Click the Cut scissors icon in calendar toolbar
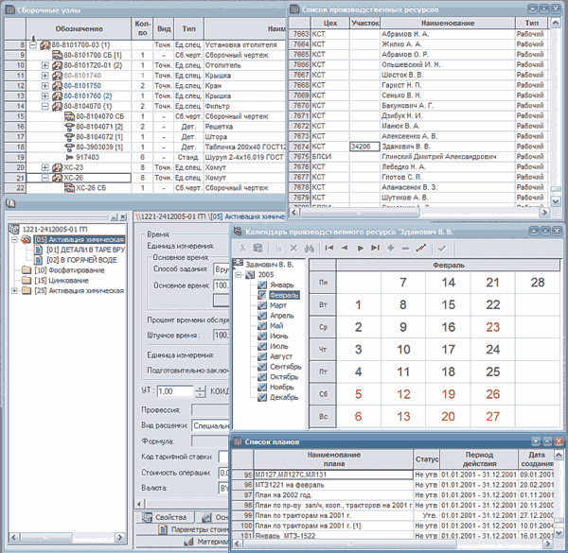The height and width of the screenshot is (553, 568). (x=242, y=248)
